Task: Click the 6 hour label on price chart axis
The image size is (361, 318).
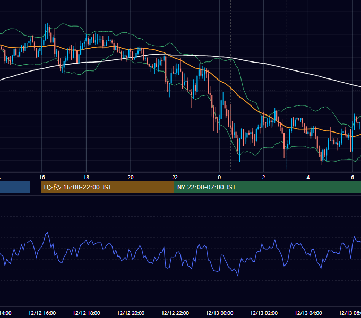Action: pyautogui.click(x=353, y=178)
